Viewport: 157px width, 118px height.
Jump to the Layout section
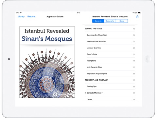(x=111, y=99)
